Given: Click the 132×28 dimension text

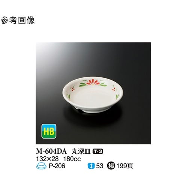Looking at the screenshot, I should 47,159.
